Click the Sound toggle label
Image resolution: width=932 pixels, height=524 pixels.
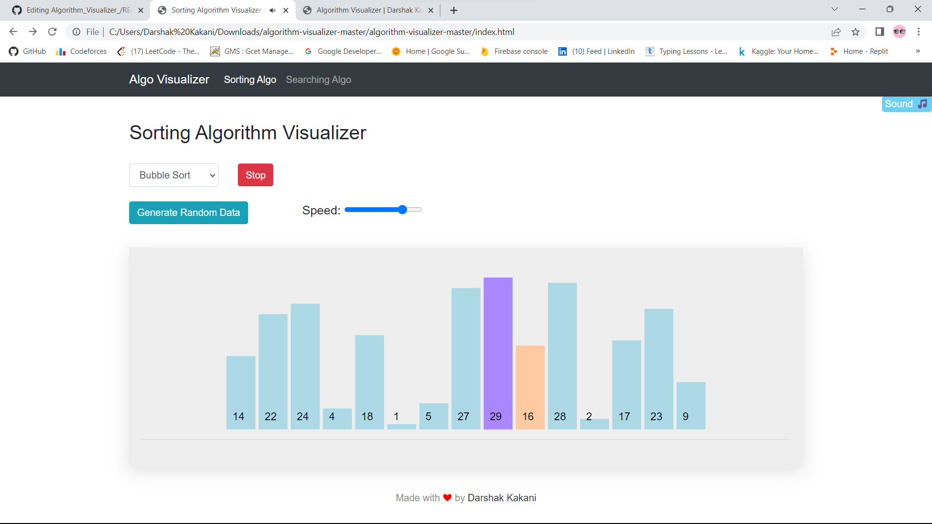[x=899, y=104]
